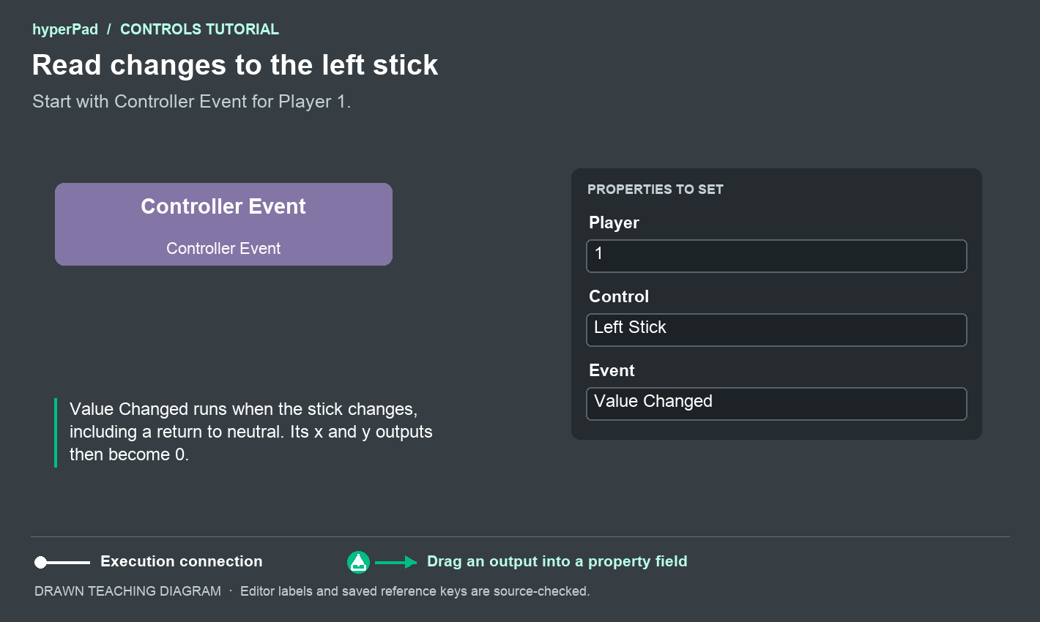Open the Event field set to Value Changed
The image size is (1040, 622).
(x=776, y=404)
